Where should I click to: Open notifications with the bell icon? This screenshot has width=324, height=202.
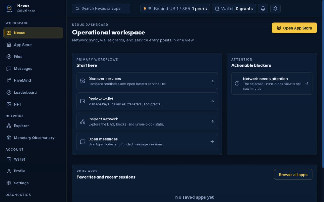(263, 9)
